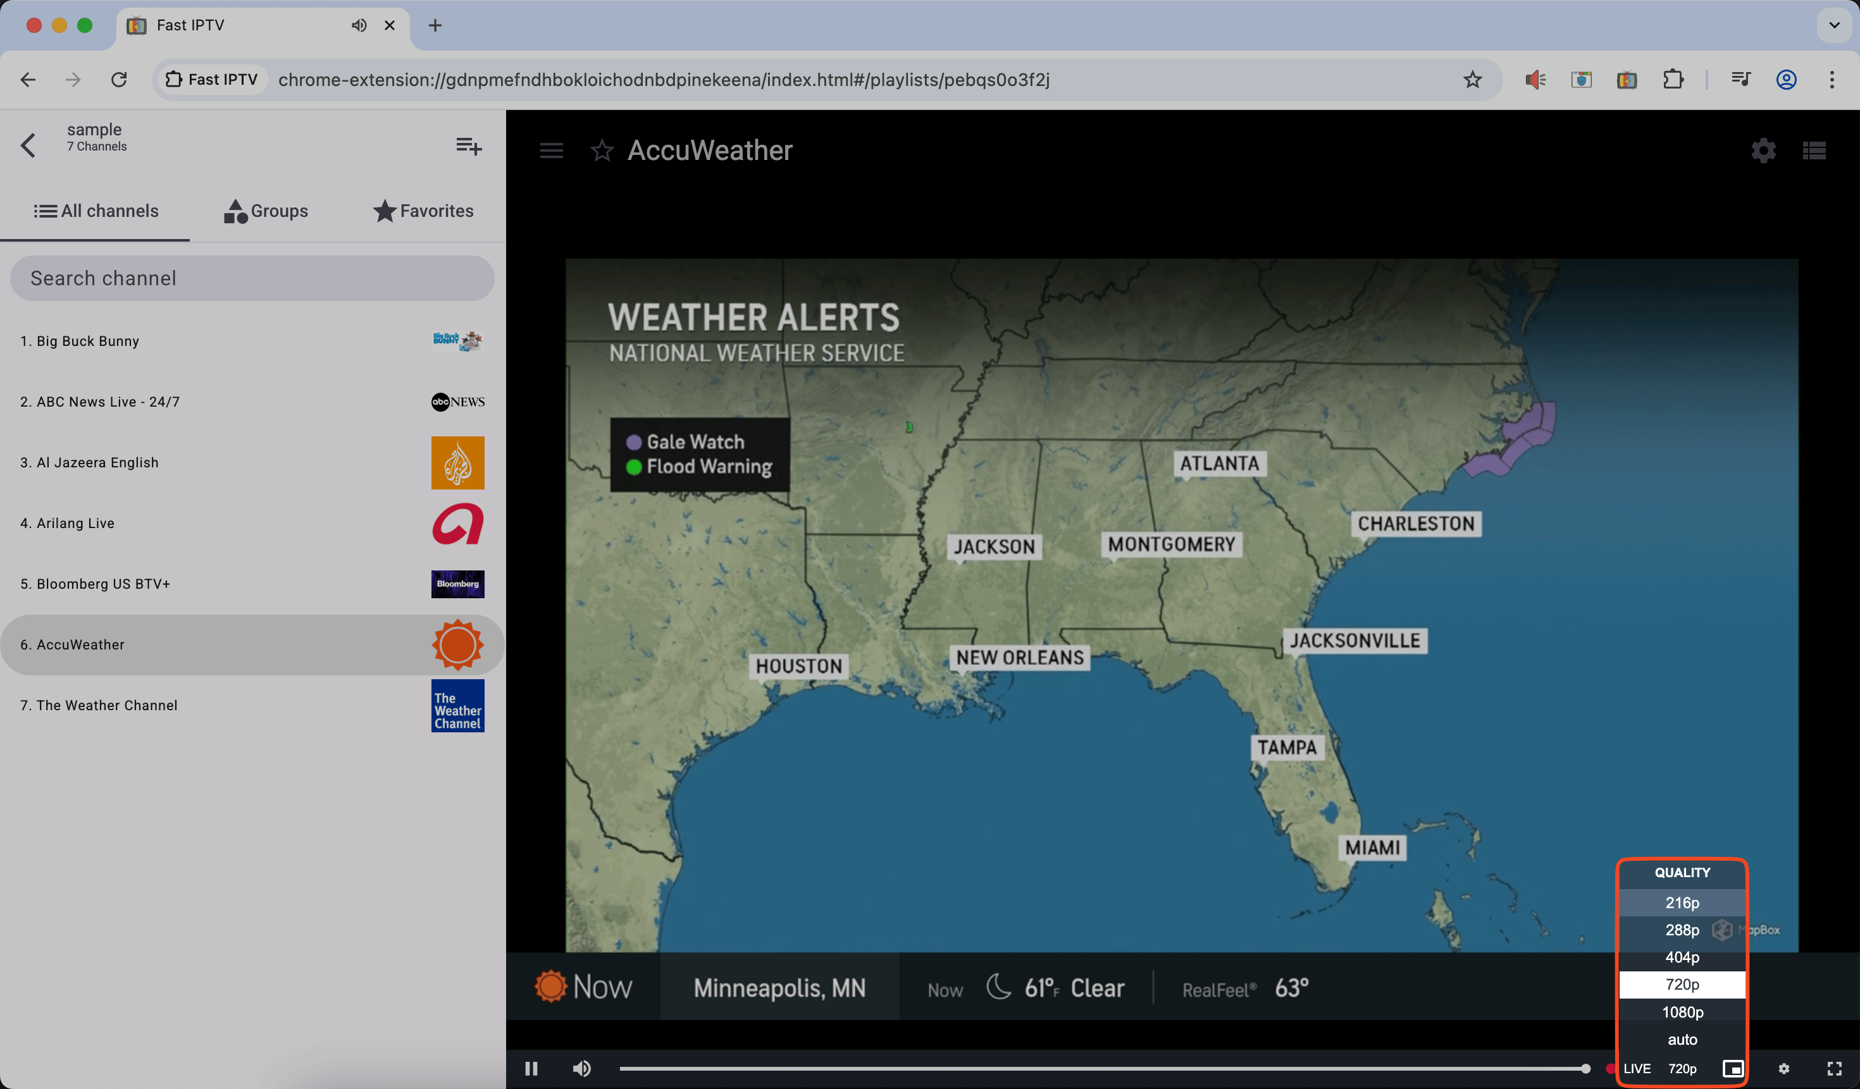Select channel 6. AccuWeather
The image size is (1860, 1089).
tap(252, 645)
